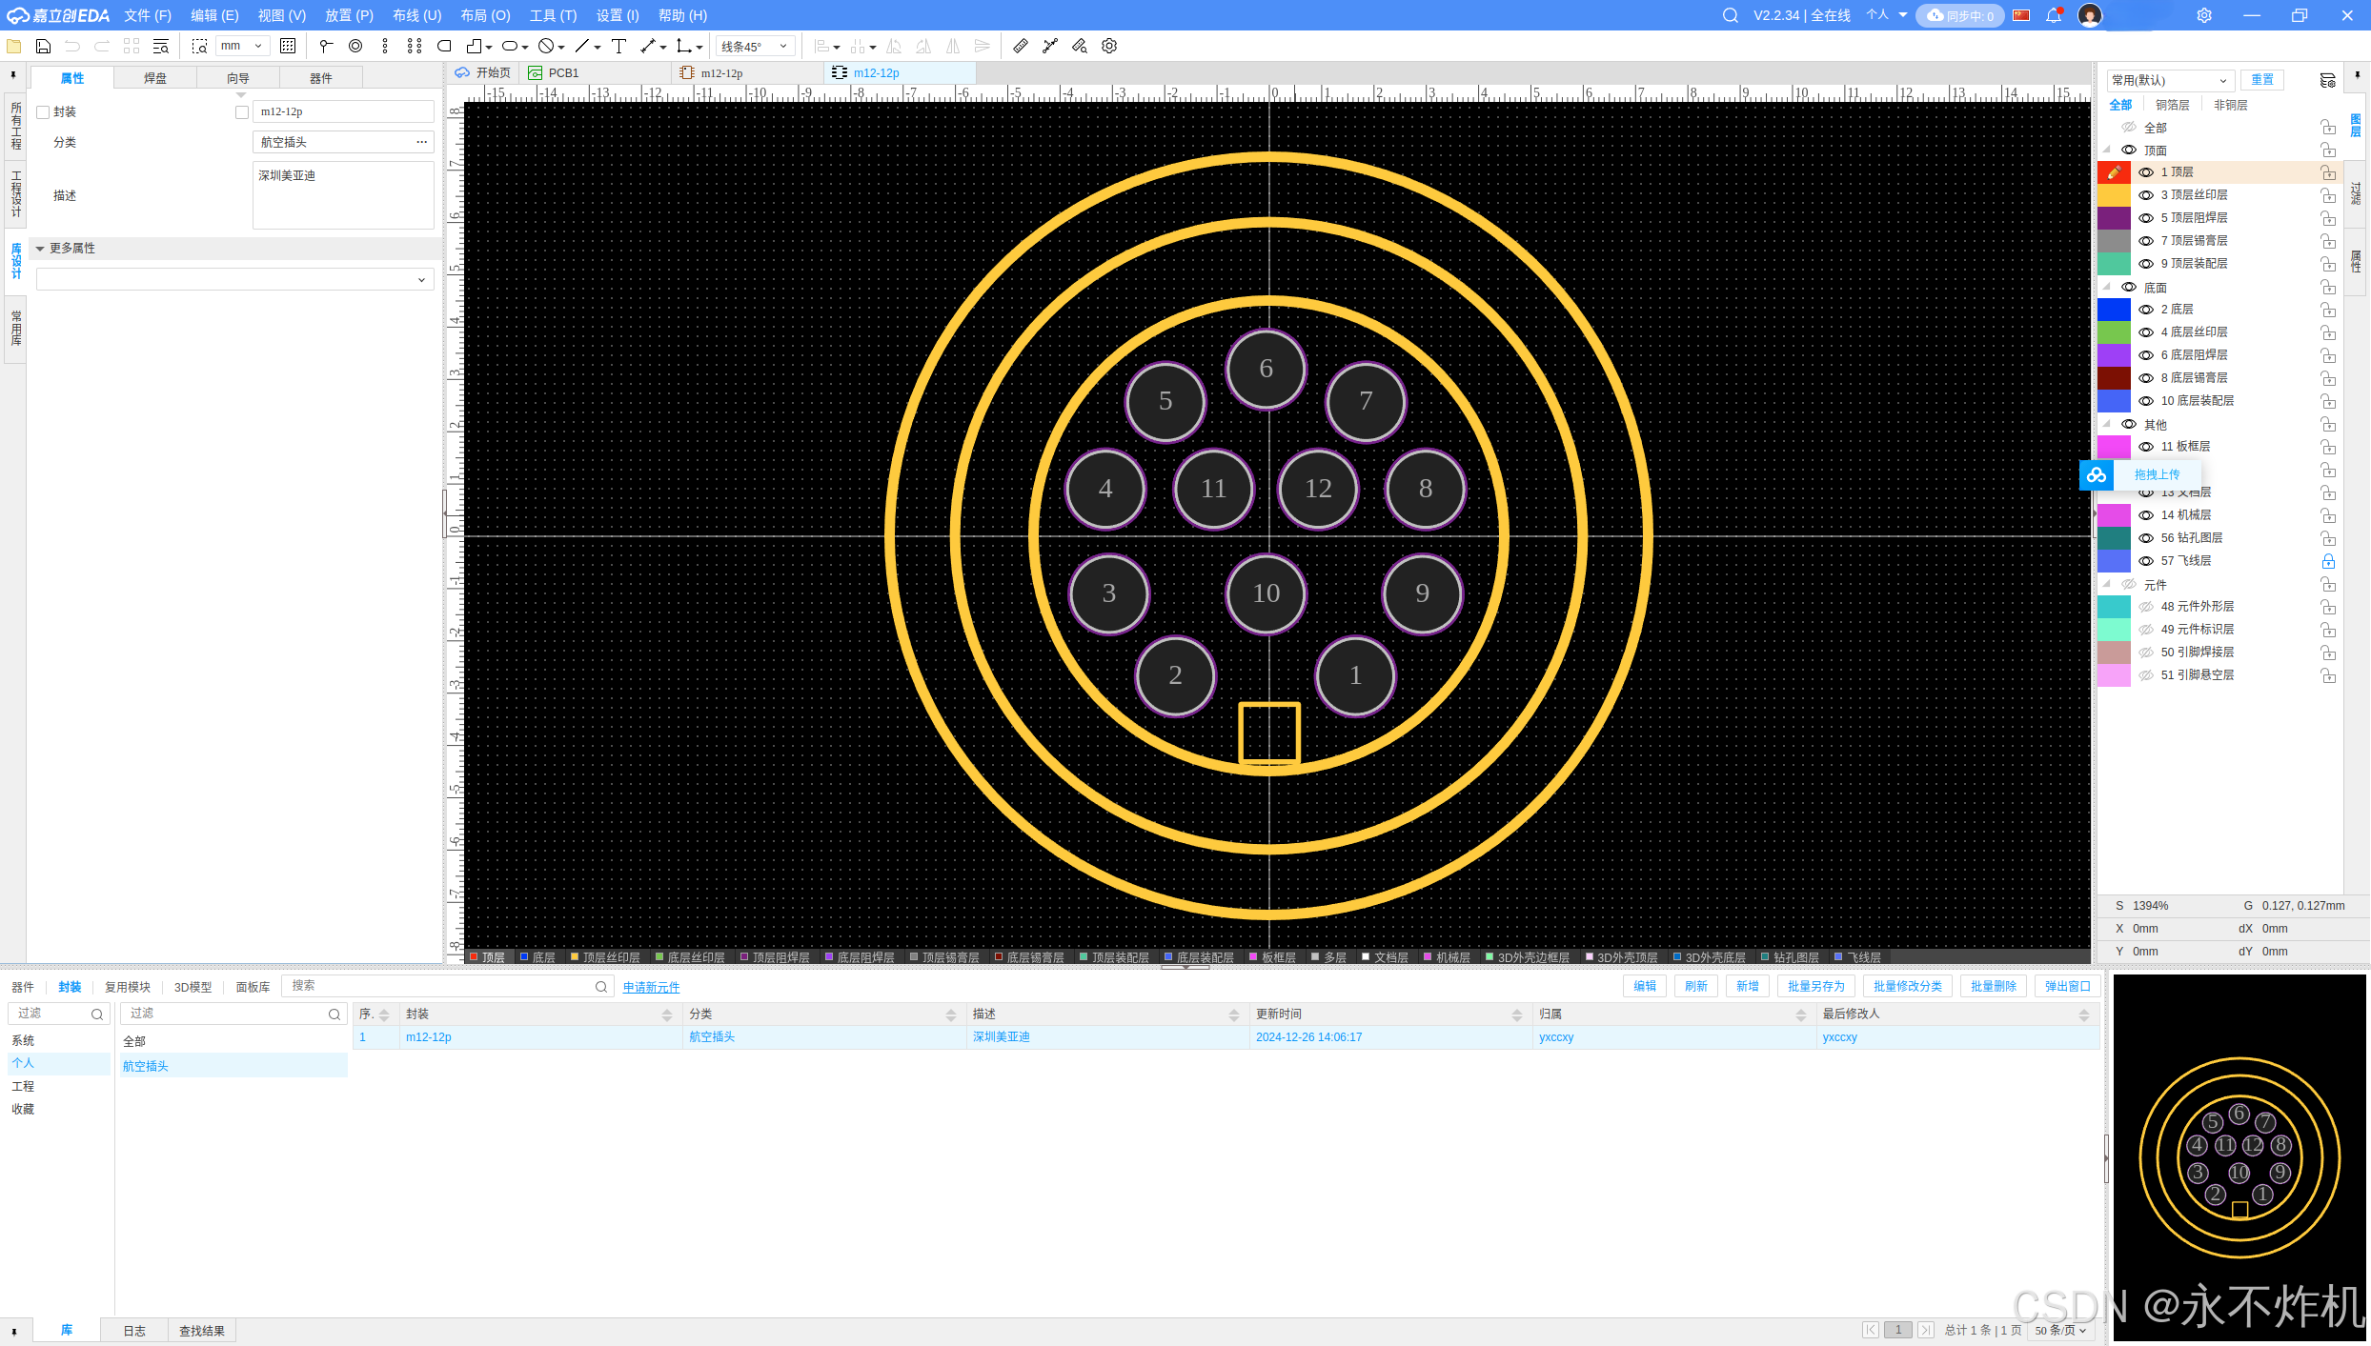Open the mm units dropdown
The height and width of the screenshot is (1346, 2371).
point(242,46)
